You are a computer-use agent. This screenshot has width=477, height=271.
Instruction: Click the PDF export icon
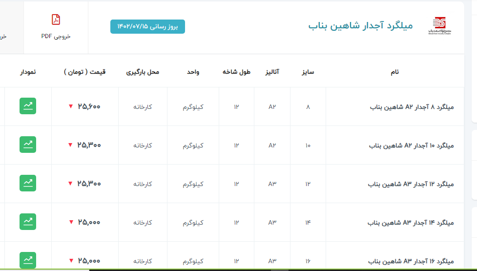[x=56, y=20]
